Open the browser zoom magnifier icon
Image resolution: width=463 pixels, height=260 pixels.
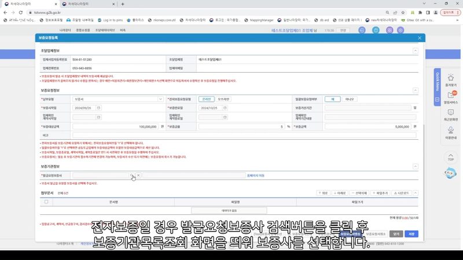[x=387, y=12]
